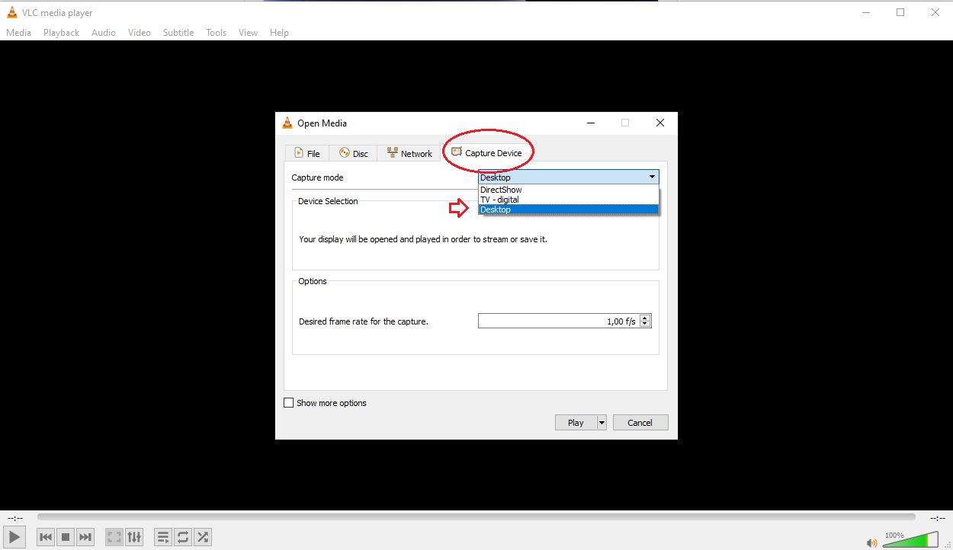Open the View menu
953x550 pixels.
[248, 33]
